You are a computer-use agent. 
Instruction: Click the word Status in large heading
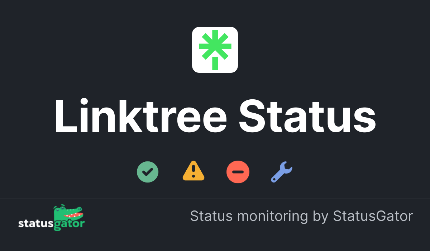tap(307, 115)
